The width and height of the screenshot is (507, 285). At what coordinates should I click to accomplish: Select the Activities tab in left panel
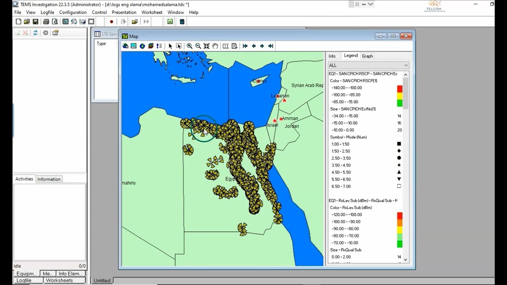[x=24, y=179]
